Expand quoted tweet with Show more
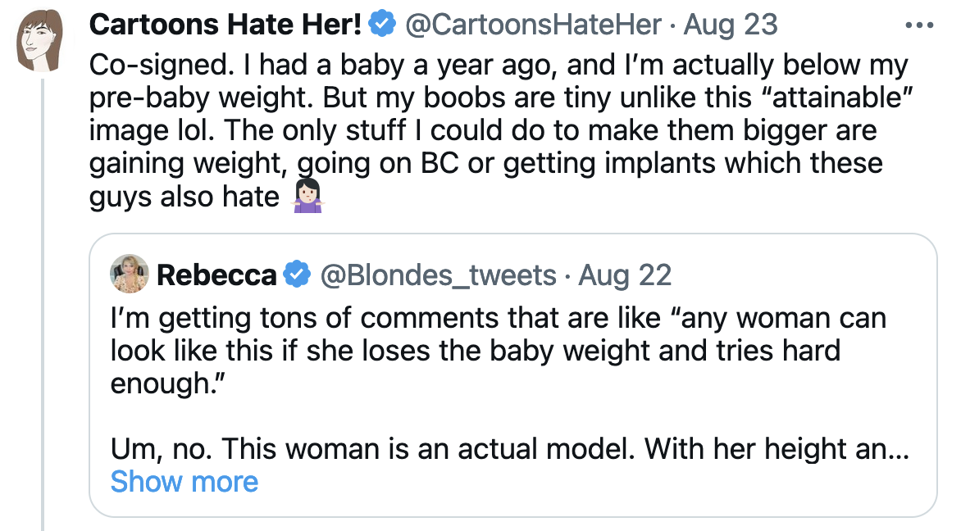Viewport: 961px width, 531px height. click(184, 481)
